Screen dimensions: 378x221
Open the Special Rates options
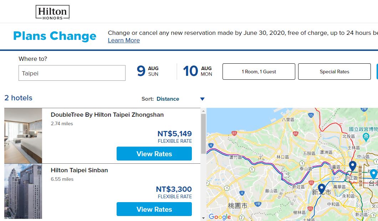coord(334,72)
